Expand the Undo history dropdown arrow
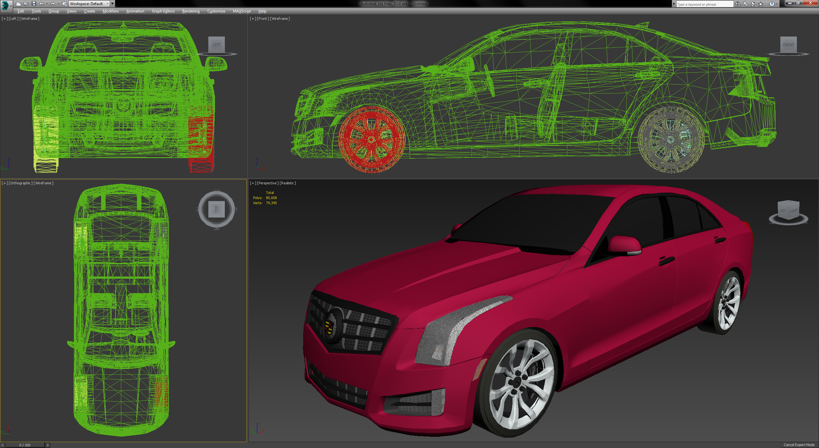The width and height of the screenshot is (819, 448). (47, 4)
